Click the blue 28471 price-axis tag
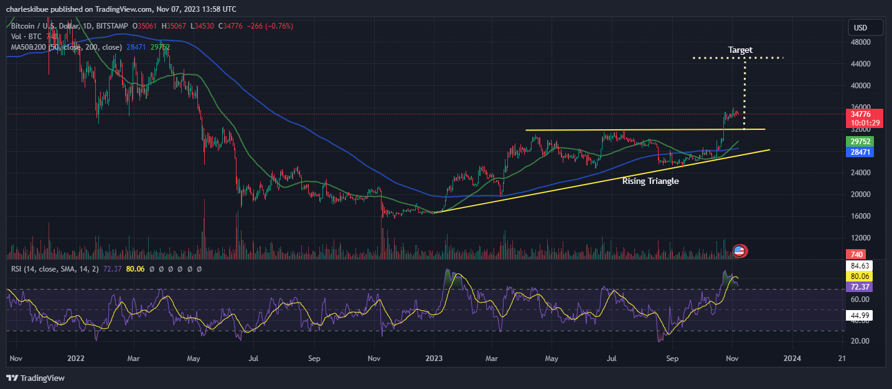 [x=861, y=152]
